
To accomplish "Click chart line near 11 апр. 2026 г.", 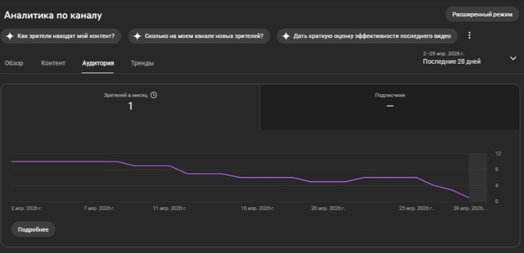I will [170, 165].
